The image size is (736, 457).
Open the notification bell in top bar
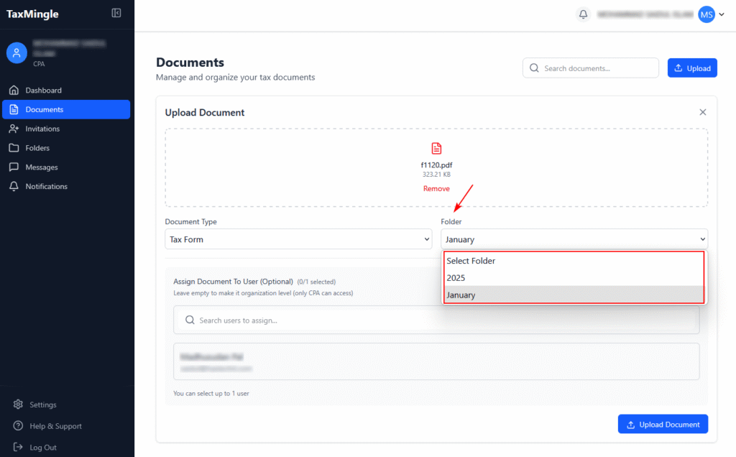coord(583,14)
